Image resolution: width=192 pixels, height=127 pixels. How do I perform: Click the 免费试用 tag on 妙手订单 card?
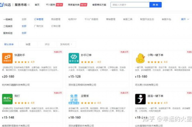point(124,52)
